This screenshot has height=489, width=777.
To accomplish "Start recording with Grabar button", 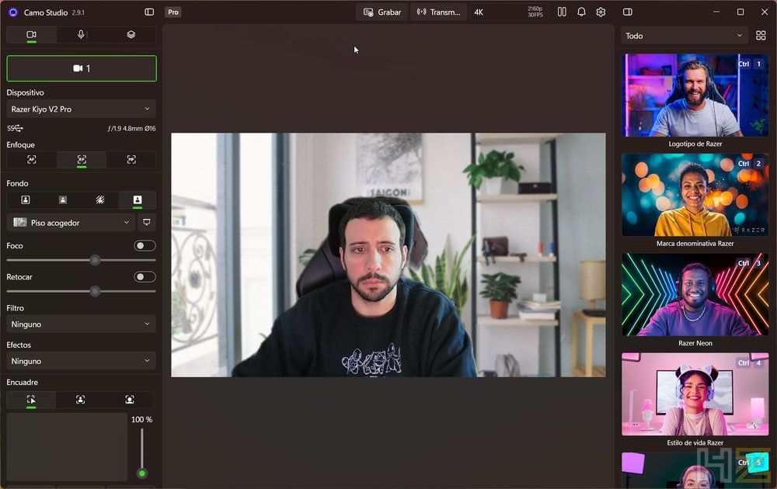I will tap(382, 12).
